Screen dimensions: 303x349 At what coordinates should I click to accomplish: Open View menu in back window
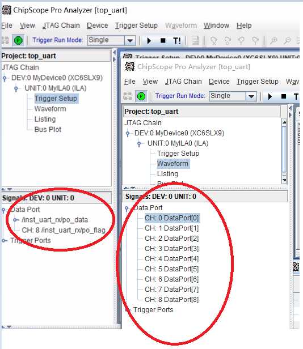27,25
